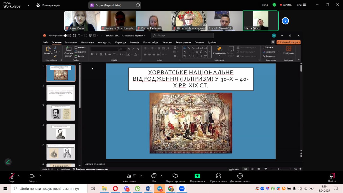Click the Slide Show icon in status bar
The height and width of the screenshot is (193, 343).
click(x=266, y=169)
